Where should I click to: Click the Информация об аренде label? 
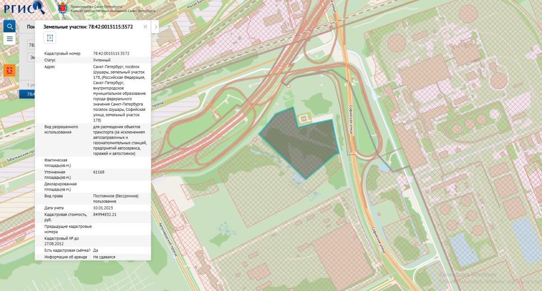[66, 257]
